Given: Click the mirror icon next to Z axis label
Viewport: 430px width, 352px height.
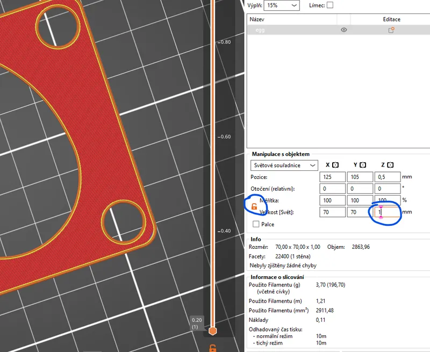Looking at the screenshot, I should [390, 165].
